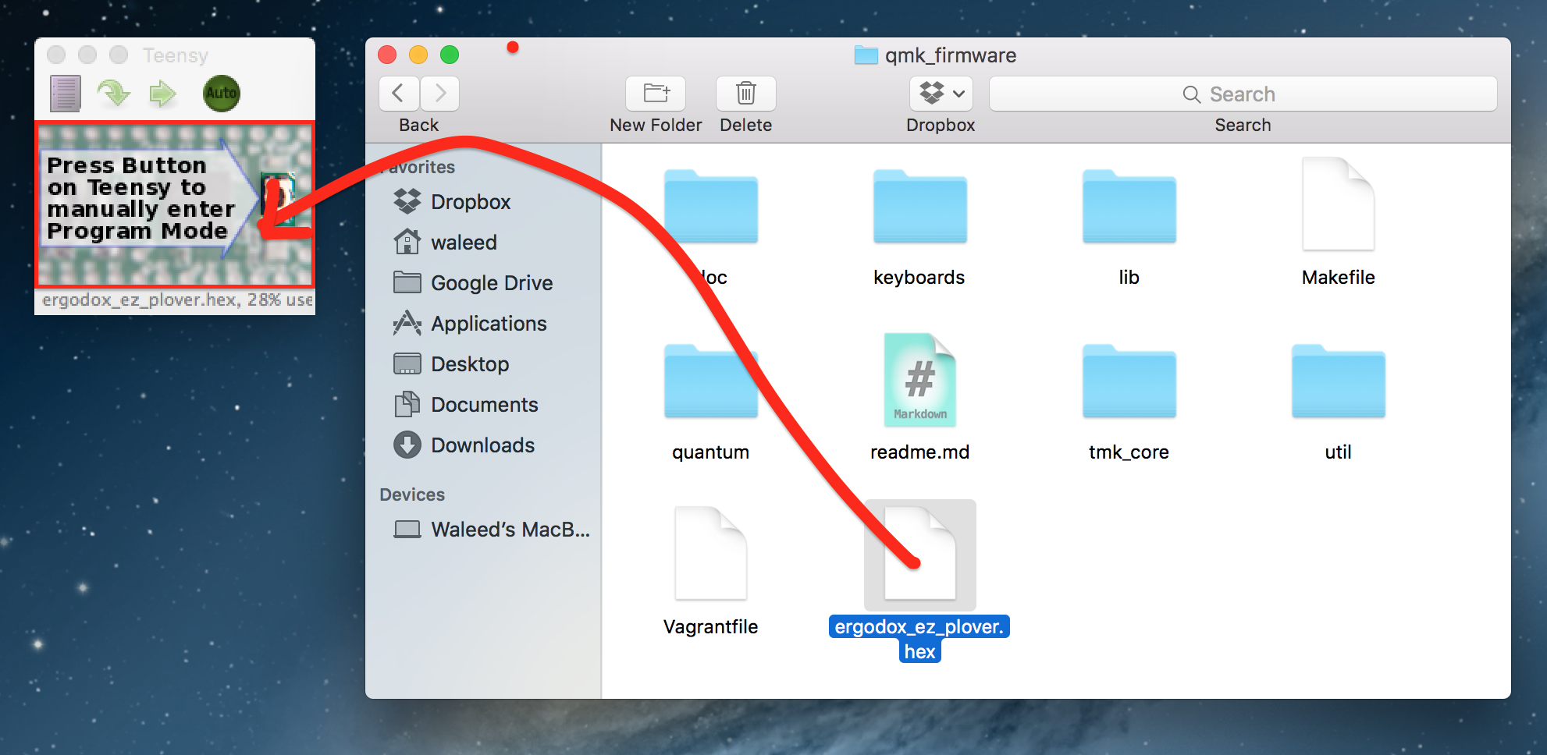This screenshot has height=755, width=1547.
Task: Click the Vagrantfile name label
Action: [711, 627]
